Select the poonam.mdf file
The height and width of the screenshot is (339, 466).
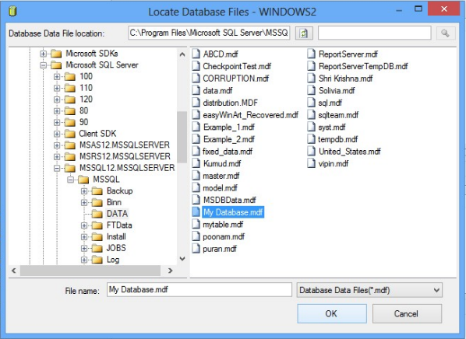pos(224,236)
